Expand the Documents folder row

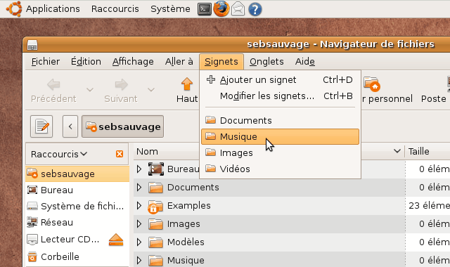139,188
